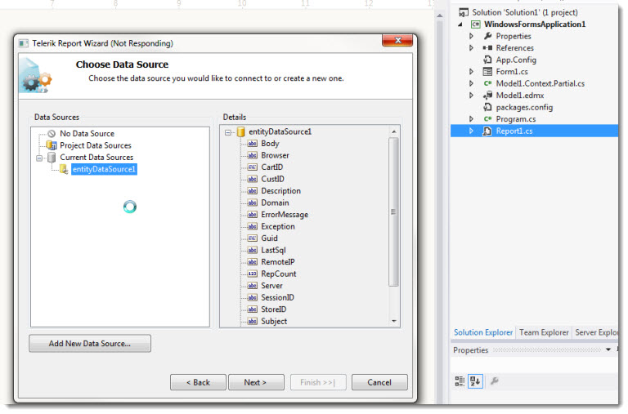Image resolution: width=628 pixels, height=414 pixels.
Task: Click the RepCount numeric field icon
Action: [253, 274]
